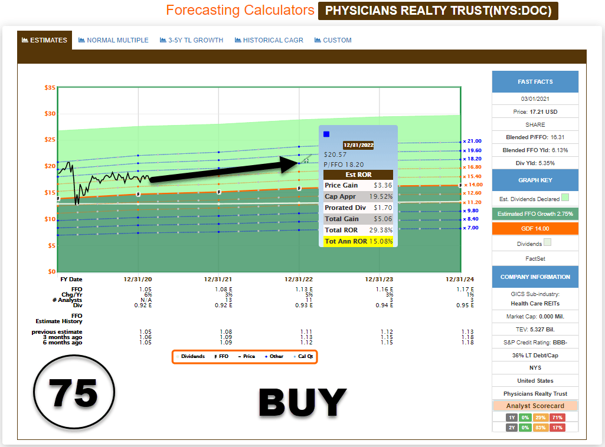The width and height of the screenshot is (605, 447).
Task: Click the x 19.60 multiple line label
Action: click(472, 150)
